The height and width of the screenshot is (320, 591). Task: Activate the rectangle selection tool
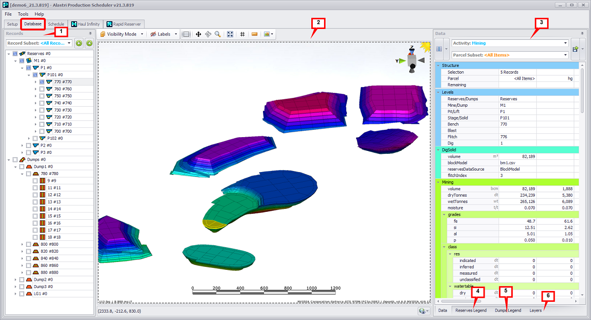point(186,34)
